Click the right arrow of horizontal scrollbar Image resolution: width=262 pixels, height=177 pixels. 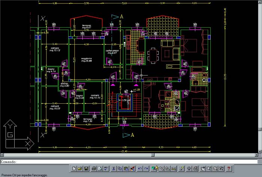point(256,155)
